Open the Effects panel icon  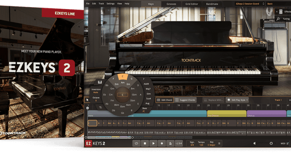(x=280, y=12)
